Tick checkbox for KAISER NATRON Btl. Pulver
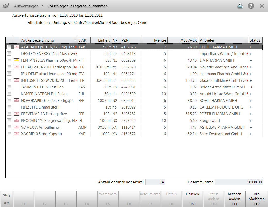268x207 pixels. click(9, 94)
